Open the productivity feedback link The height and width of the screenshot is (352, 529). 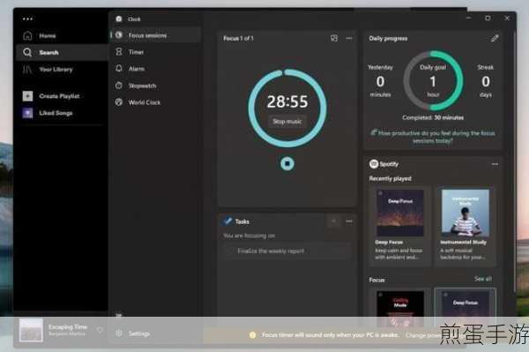tap(433, 137)
